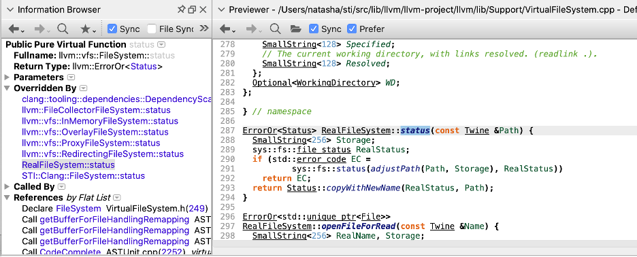Toggle Sync checkbox in Information Browser
637x257 pixels.
coord(112,29)
